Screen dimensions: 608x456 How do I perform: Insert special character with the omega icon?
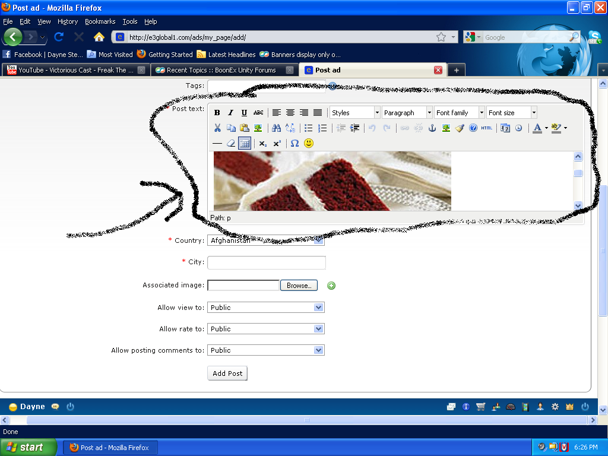(x=294, y=143)
